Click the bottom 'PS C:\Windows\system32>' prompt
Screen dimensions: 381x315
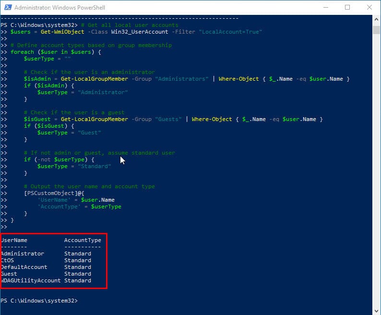point(39,301)
